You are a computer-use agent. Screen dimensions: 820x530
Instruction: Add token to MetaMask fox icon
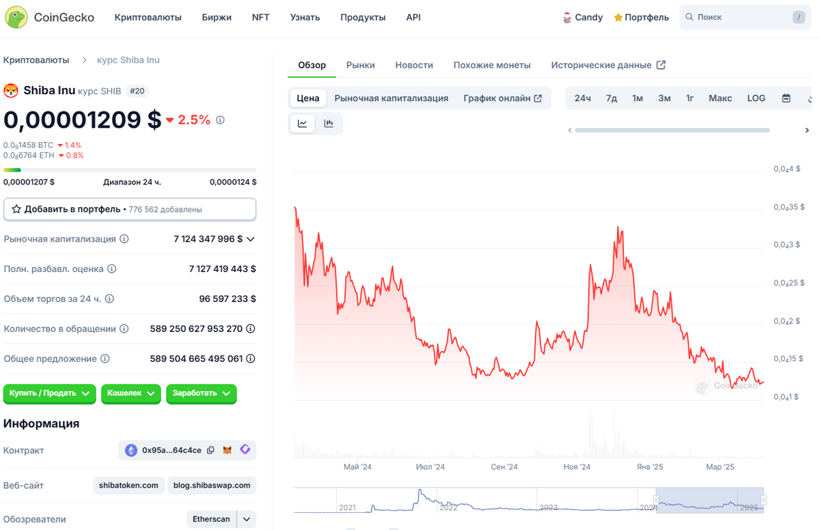tap(228, 450)
